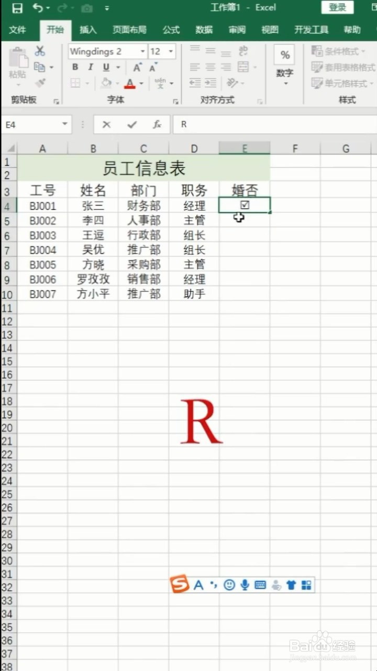Screen dimensions: 377x671
Task: Click the wrap text icon
Action: coord(243,51)
